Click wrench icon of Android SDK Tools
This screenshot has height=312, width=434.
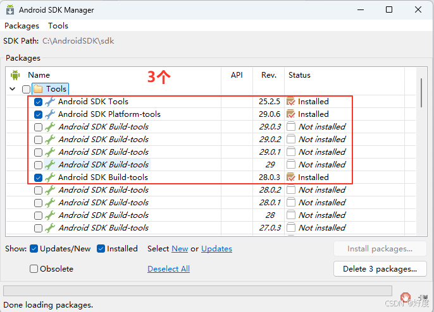coord(50,102)
